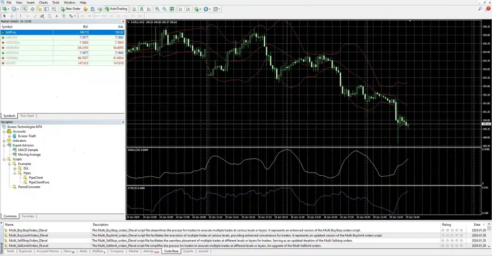Image resolution: width=492 pixels, height=256 pixels.
Task: Open the Templates toolbar icon
Action: 215,9
